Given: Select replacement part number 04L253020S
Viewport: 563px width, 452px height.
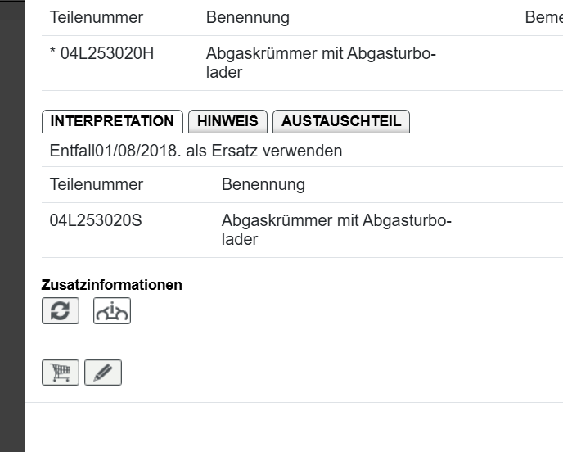Looking at the screenshot, I should click(x=96, y=221).
